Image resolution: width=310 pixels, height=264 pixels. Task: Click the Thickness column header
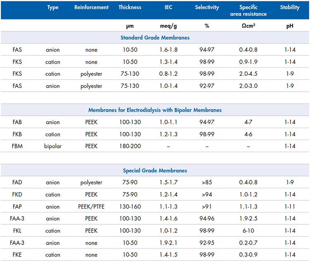click(x=130, y=7)
